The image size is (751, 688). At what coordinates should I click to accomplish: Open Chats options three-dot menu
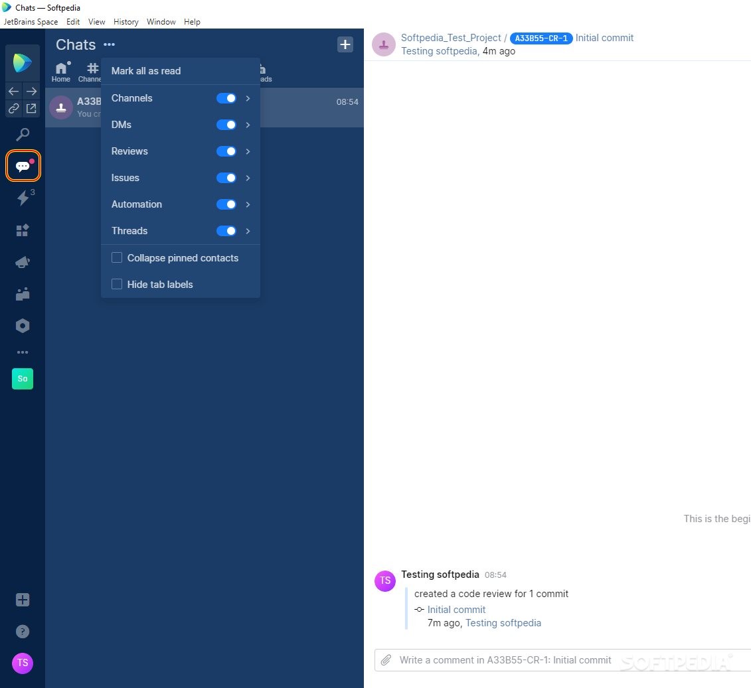(x=109, y=44)
